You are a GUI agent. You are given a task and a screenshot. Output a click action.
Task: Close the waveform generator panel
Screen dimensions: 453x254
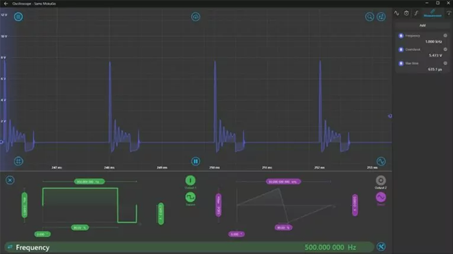[10, 180]
